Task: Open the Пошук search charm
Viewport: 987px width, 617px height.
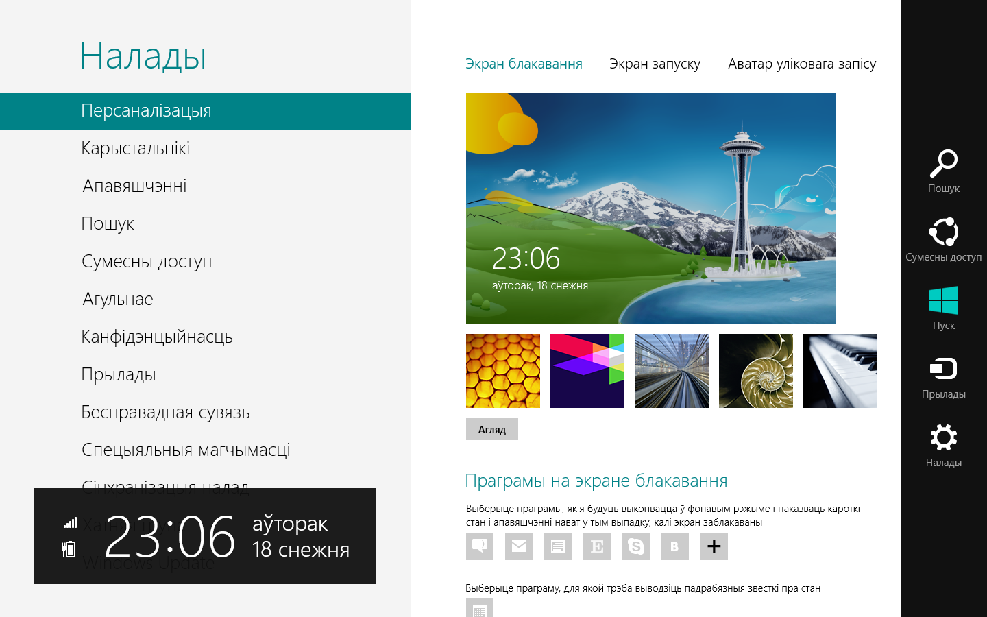Action: pos(943,171)
